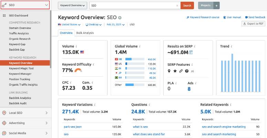The height and width of the screenshot is (138, 267).
Task: Click the Advertising target icon
Action: (4, 123)
